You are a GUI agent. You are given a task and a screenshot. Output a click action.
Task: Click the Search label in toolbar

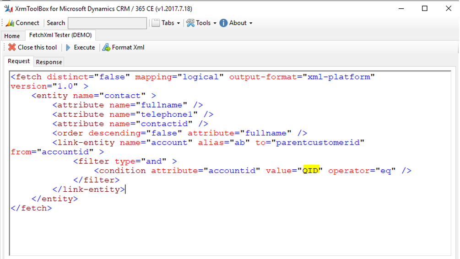[x=56, y=23]
